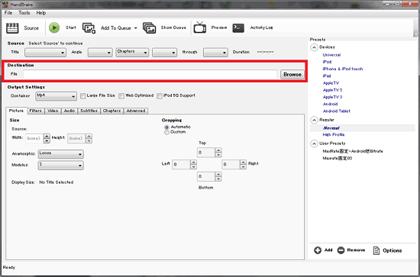Open the chapter start dropdown
Screen dimensions: 420x277
[x=164, y=53]
